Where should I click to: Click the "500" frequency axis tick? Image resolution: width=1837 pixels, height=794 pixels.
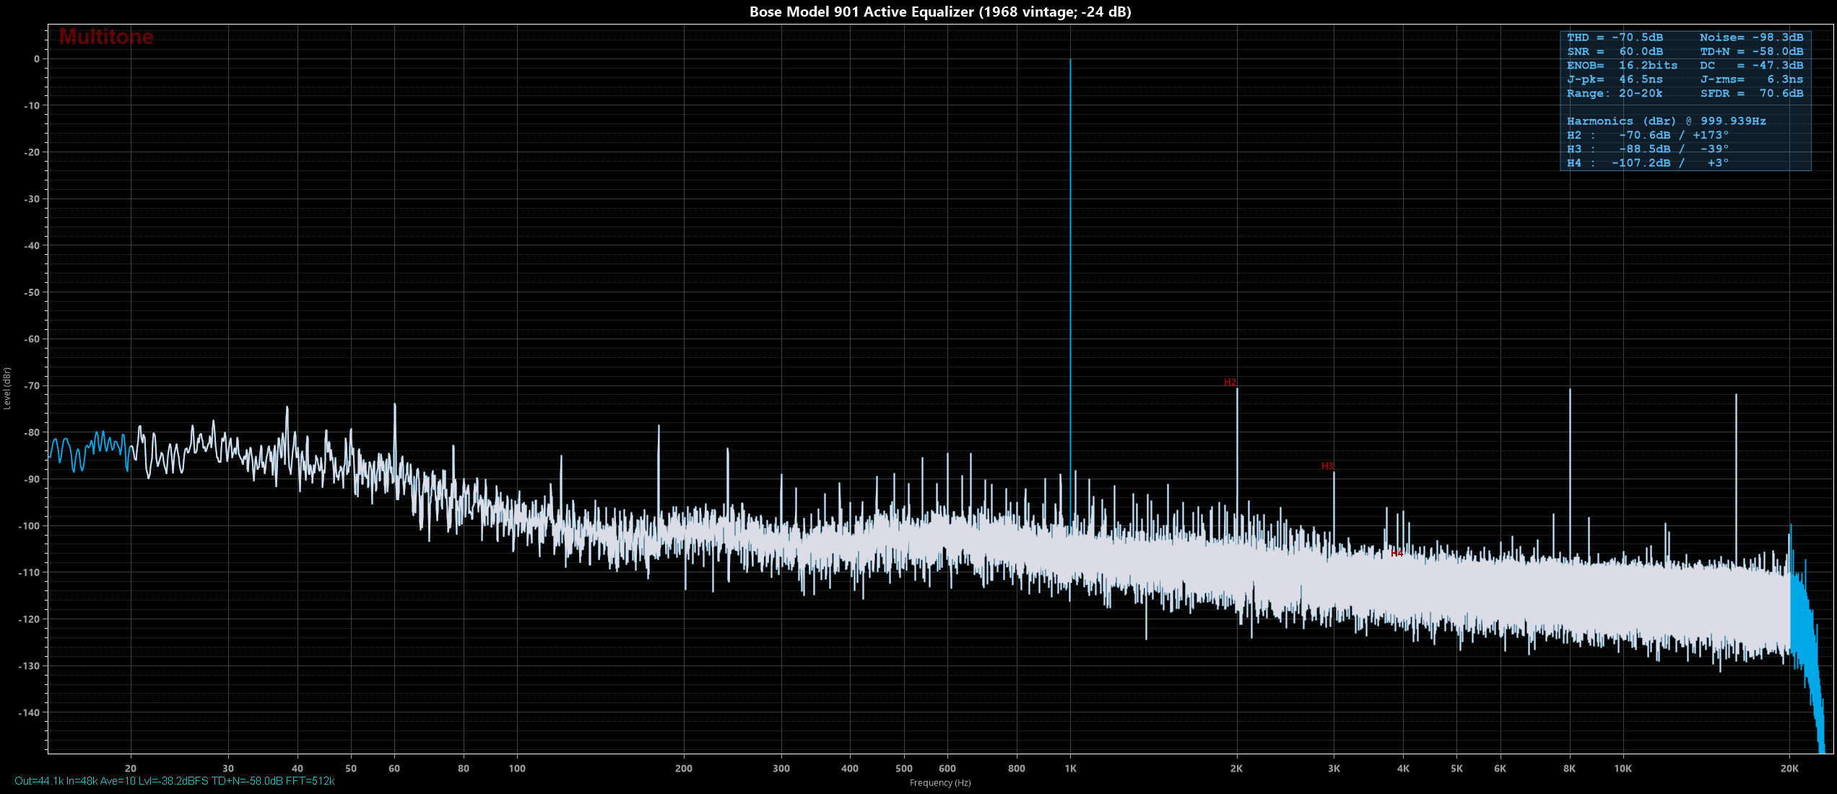904,769
